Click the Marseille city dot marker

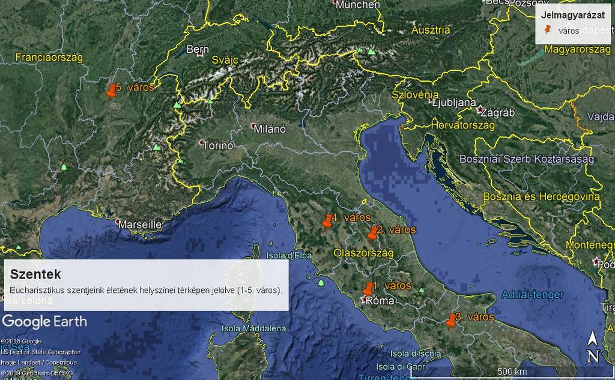click(x=117, y=222)
